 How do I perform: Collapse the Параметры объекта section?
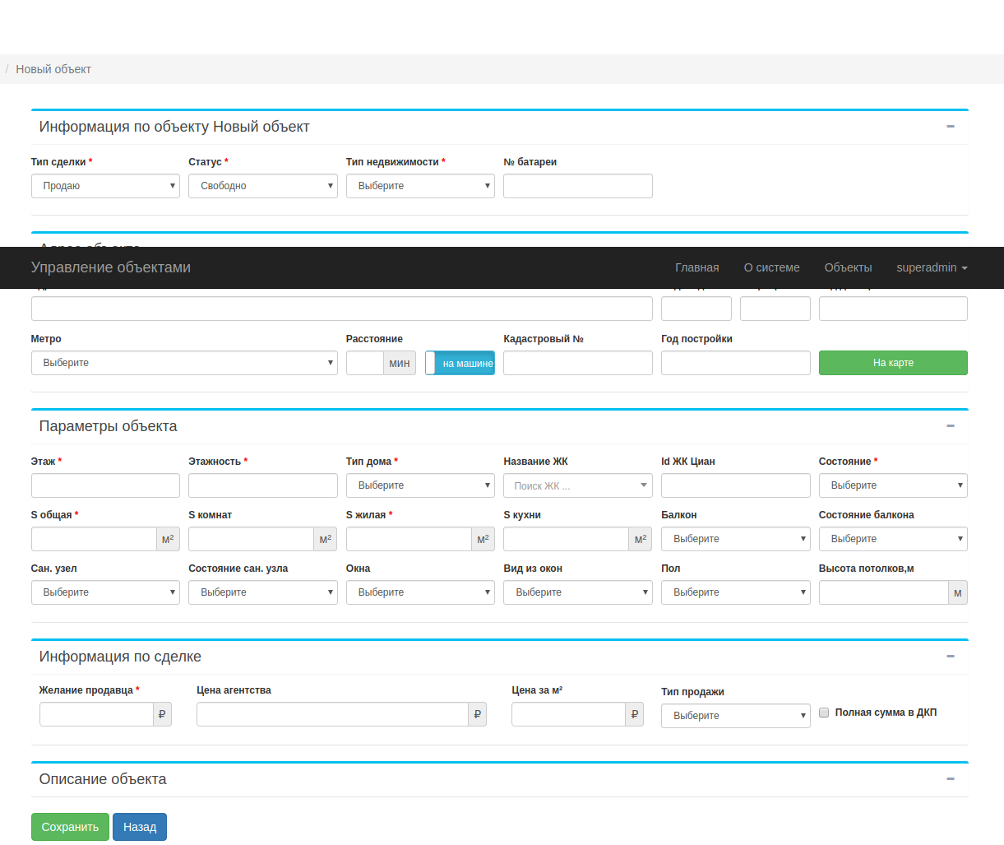950,426
